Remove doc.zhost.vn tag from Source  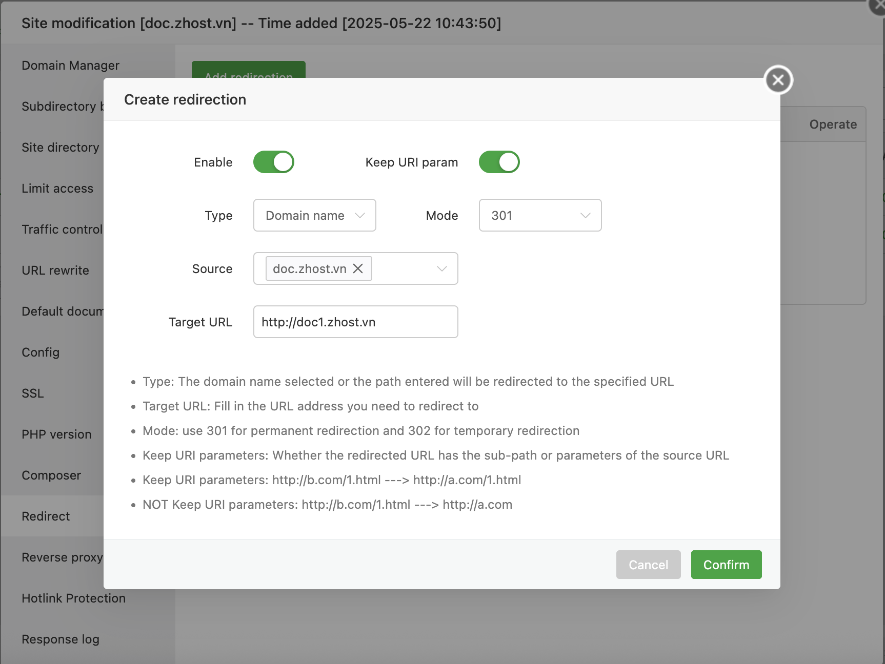358,268
